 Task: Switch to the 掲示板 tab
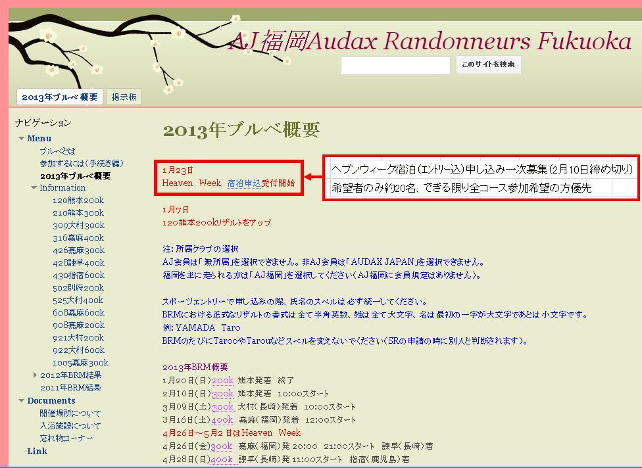(x=124, y=97)
